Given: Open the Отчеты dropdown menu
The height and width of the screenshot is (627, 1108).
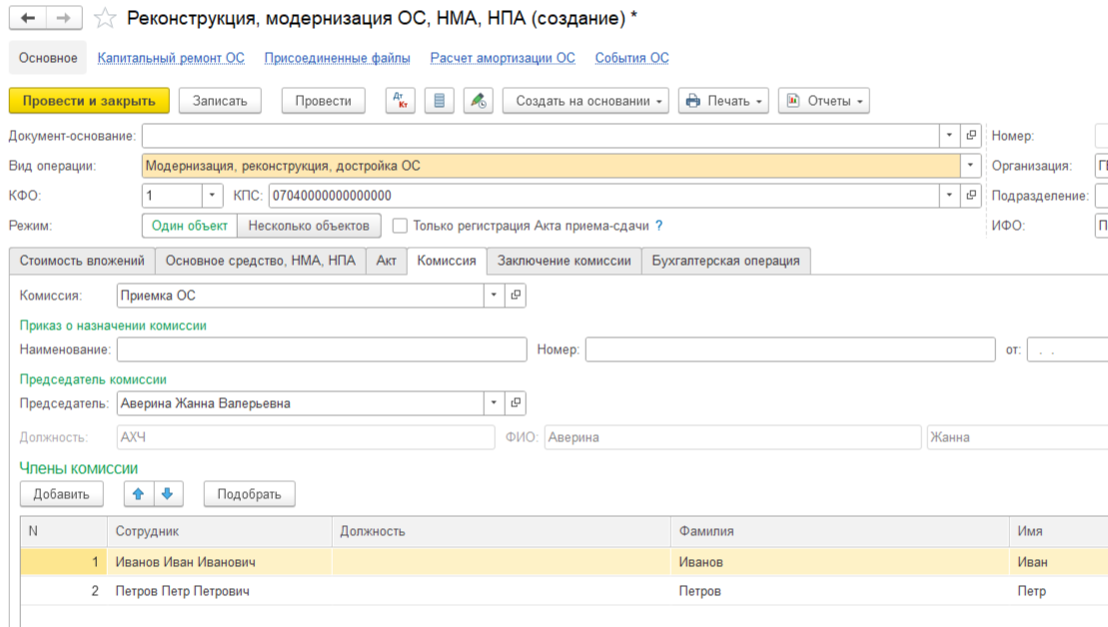Looking at the screenshot, I should [824, 101].
